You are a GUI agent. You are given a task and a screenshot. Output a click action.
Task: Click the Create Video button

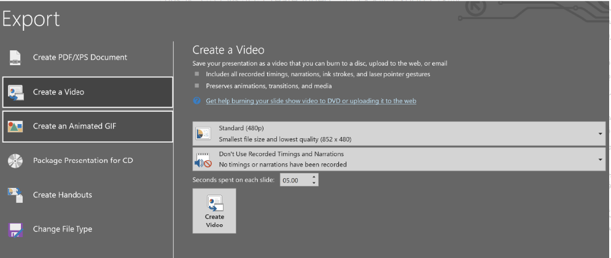click(214, 211)
